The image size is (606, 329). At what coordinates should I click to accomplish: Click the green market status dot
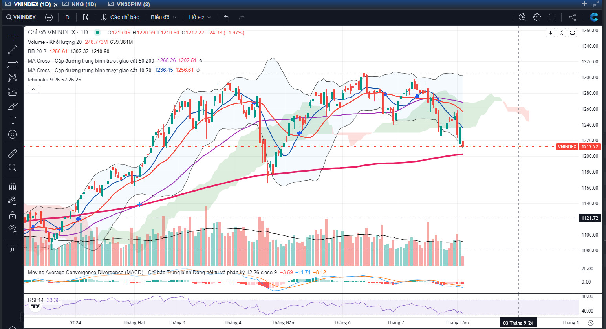(x=97, y=33)
